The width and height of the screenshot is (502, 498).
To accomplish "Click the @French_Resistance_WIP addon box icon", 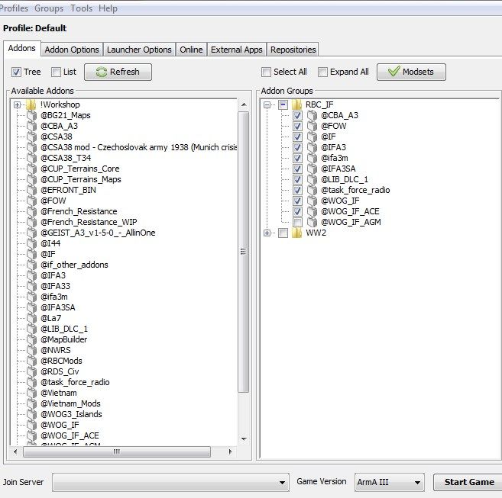I will coord(31,222).
